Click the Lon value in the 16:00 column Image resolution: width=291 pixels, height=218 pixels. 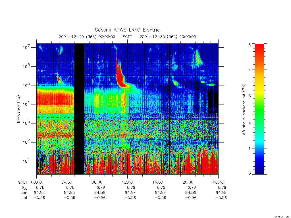[x=160, y=193]
